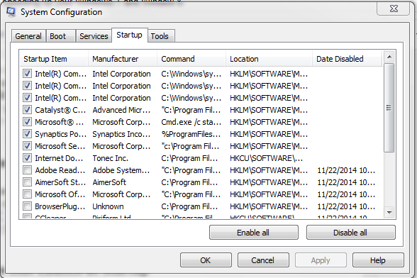Screen dimensions: 417x278
Task: Enable the Adobe Read... startup checkbox
Action: (27, 170)
